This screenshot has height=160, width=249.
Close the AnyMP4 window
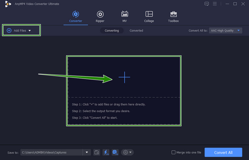[x=243, y=4]
